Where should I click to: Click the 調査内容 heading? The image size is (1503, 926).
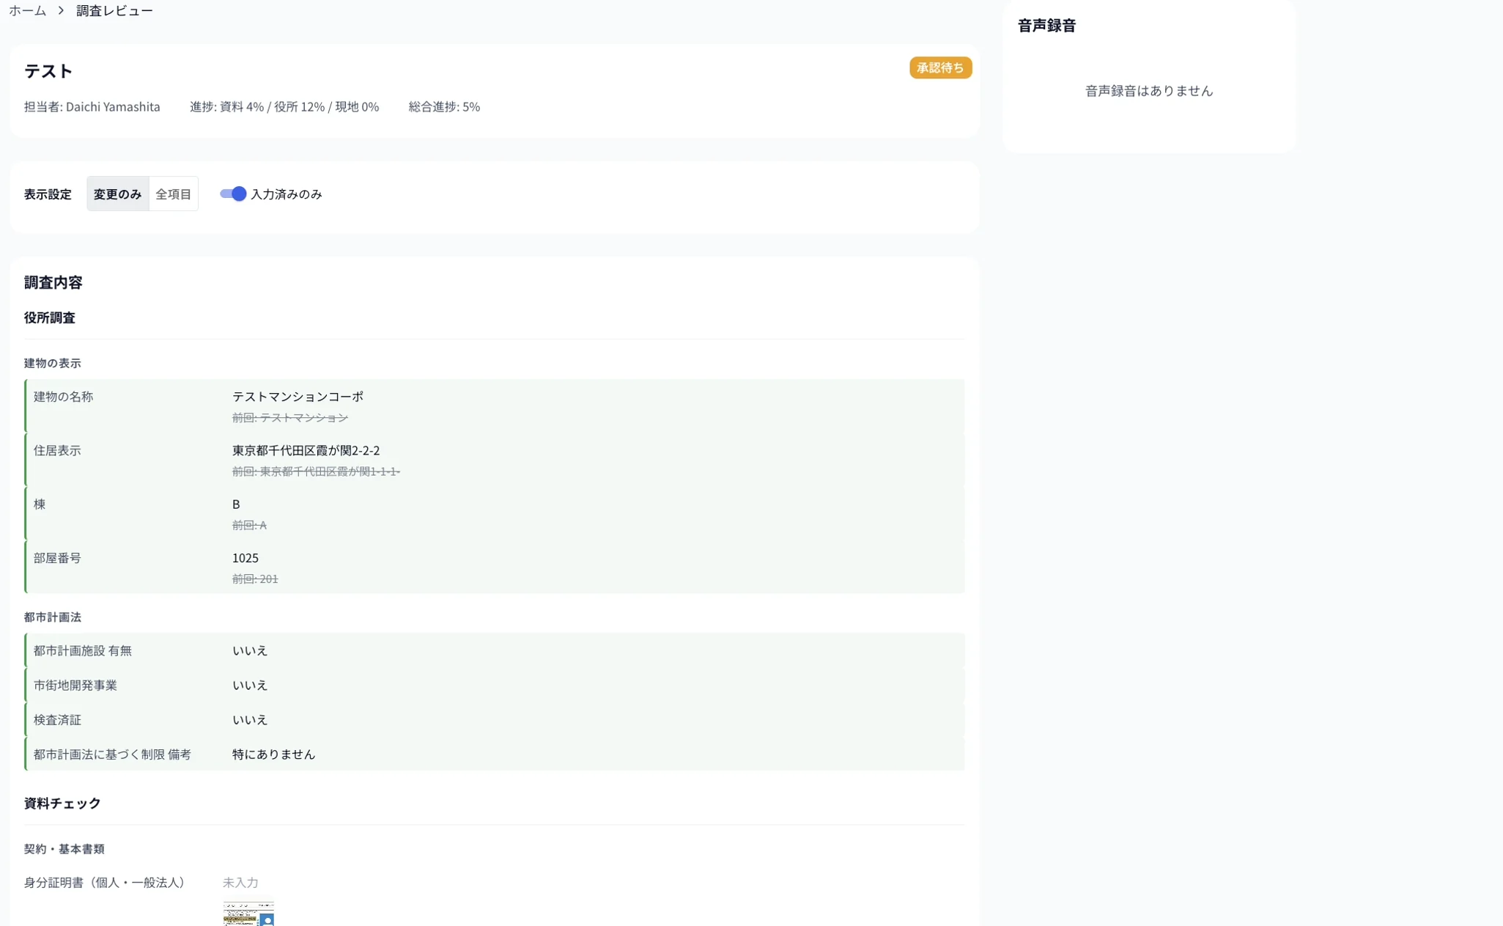(x=53, y=282)
